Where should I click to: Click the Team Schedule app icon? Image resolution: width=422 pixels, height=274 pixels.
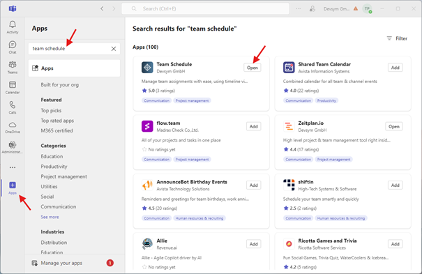coord(147,67)
